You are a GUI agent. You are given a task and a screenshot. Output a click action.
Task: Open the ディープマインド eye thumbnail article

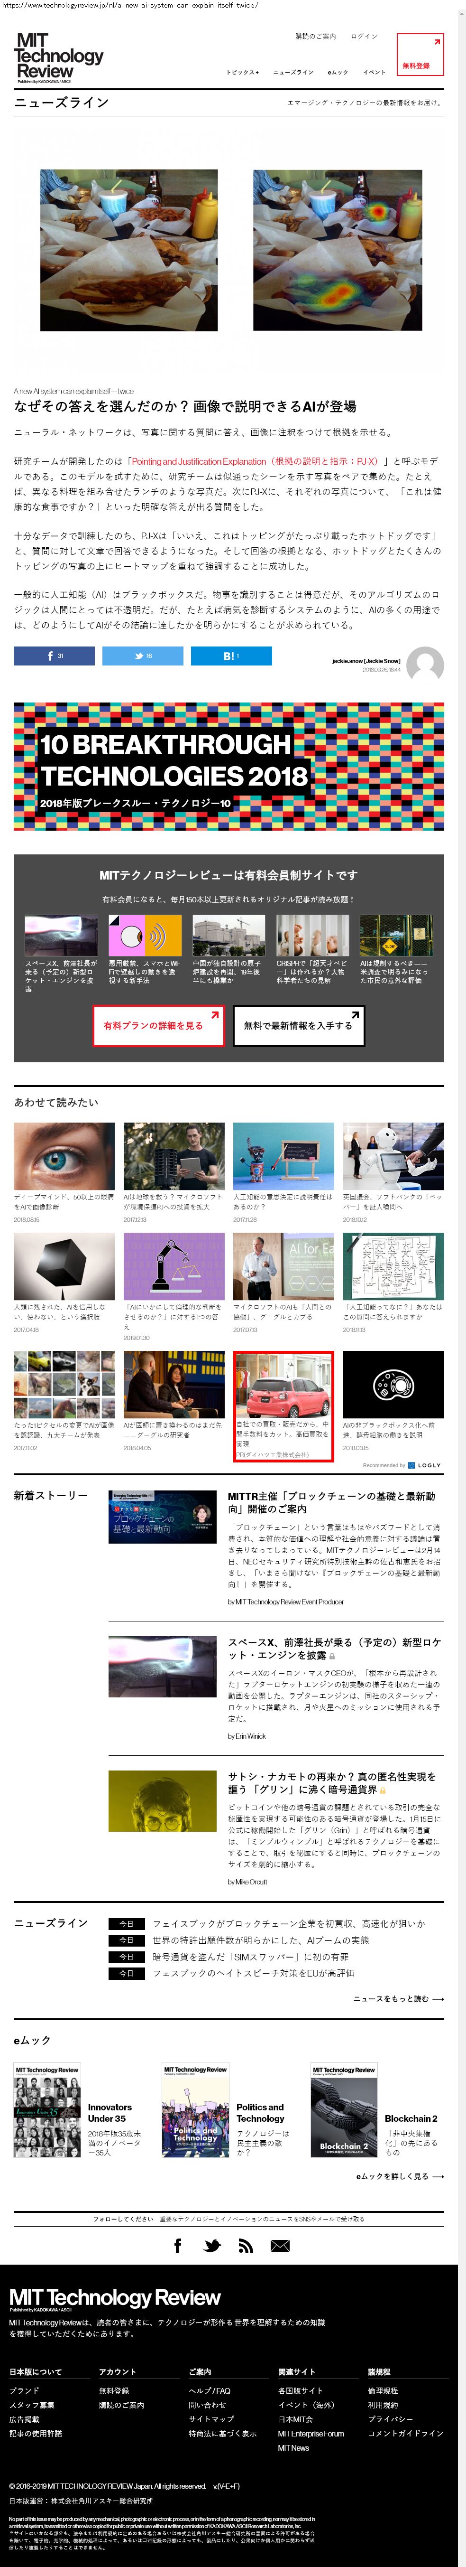click(x=64, y=1156)
